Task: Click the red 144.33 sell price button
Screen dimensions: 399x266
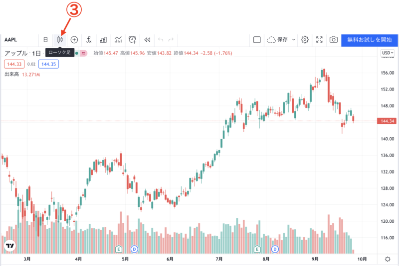Action: (13, 64)
